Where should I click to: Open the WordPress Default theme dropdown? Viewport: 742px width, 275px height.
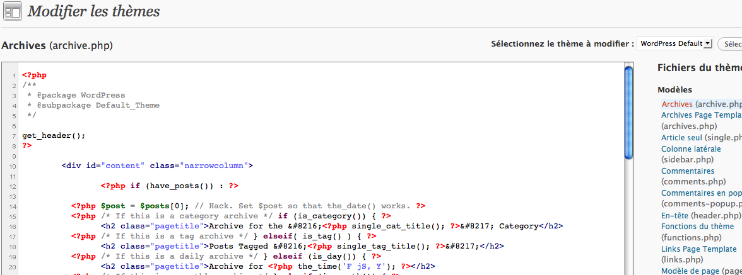pyautogui.click(x=674, y=43)
